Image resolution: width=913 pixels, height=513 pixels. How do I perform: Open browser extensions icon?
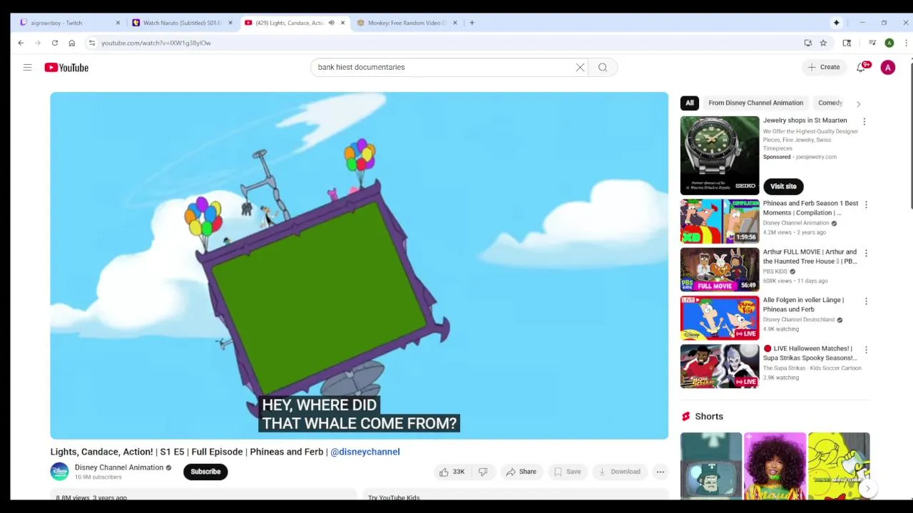coord(847,43)
